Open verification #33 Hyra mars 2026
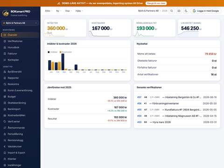 177,122
